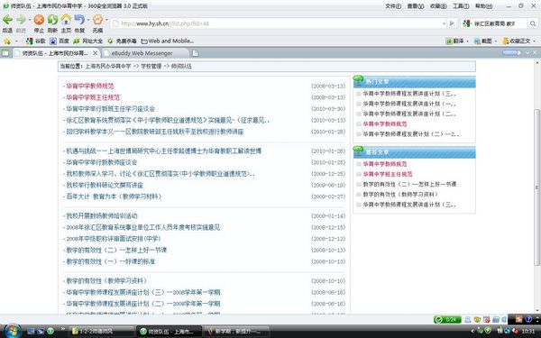Go back with the green Back arrow
Viewport: 541px width, 338px height.
(7, 20)
